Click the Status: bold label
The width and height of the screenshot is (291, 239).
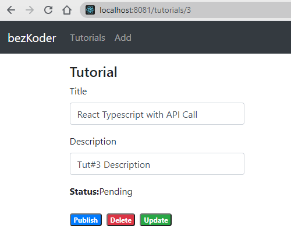pos(84,192)
